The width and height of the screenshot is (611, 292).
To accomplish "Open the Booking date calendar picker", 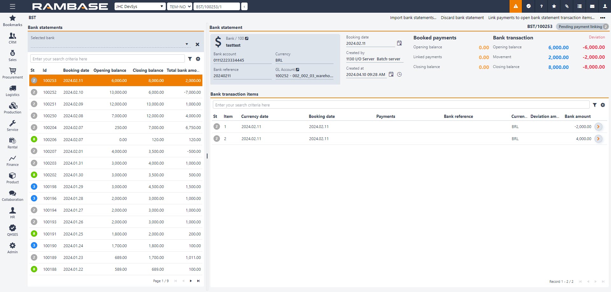I will tap(399, 43).
